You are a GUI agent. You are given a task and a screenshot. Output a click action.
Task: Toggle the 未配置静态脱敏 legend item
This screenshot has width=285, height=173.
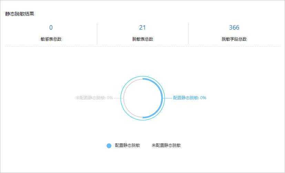tap(166, 145)
